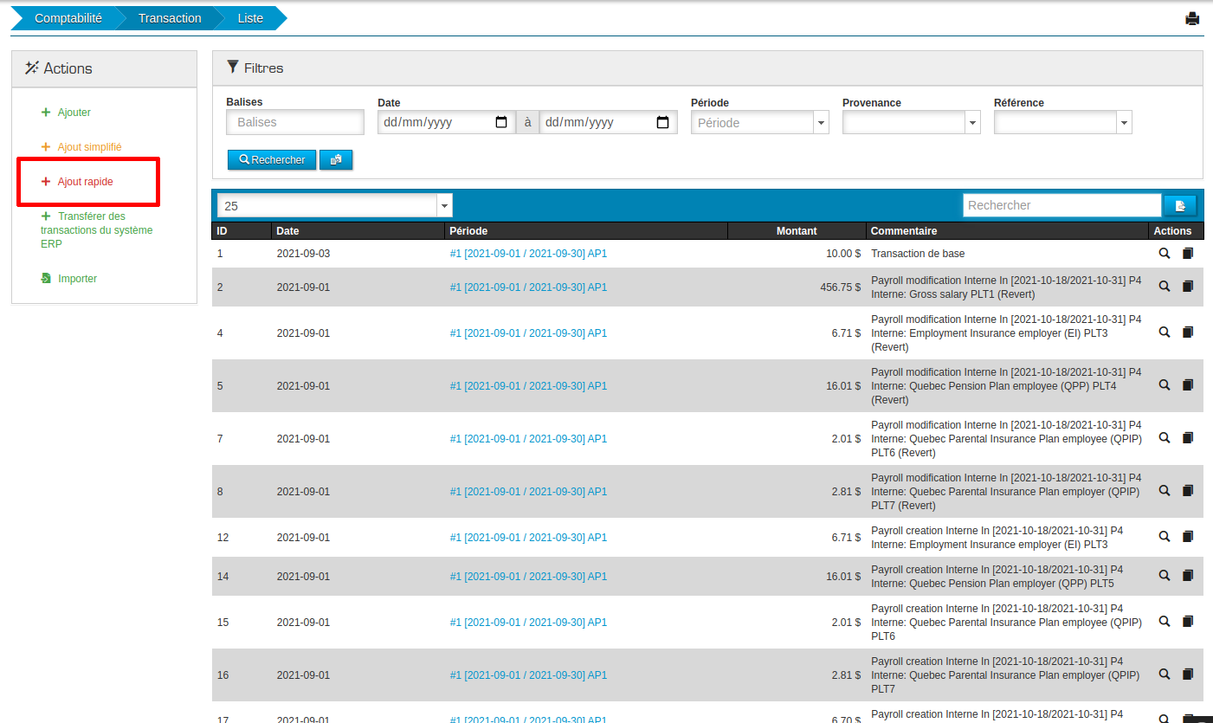Expand the Référence dropdown

1124,123
